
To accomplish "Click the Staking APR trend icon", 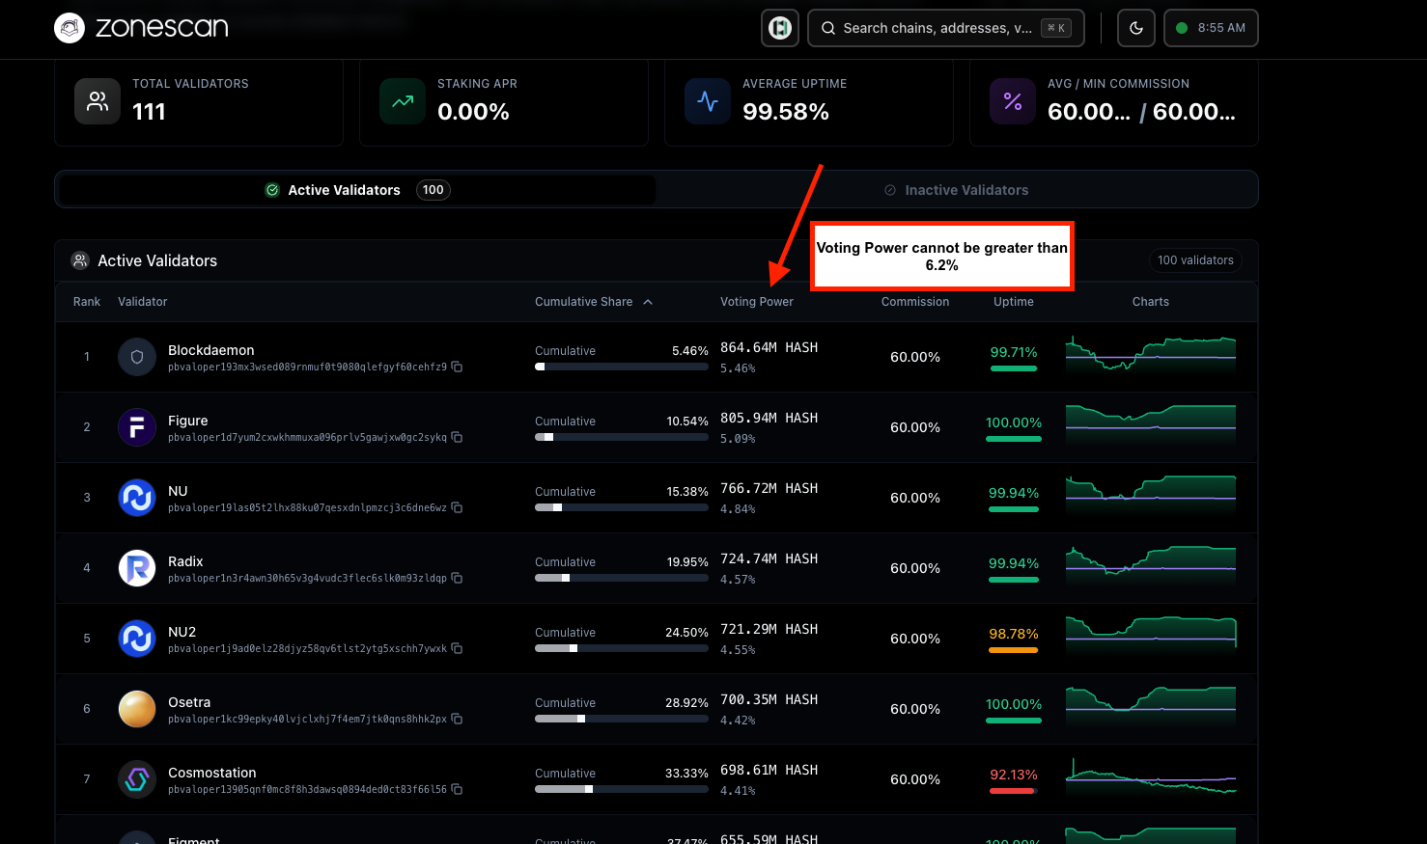I will (x=403, y=101).
